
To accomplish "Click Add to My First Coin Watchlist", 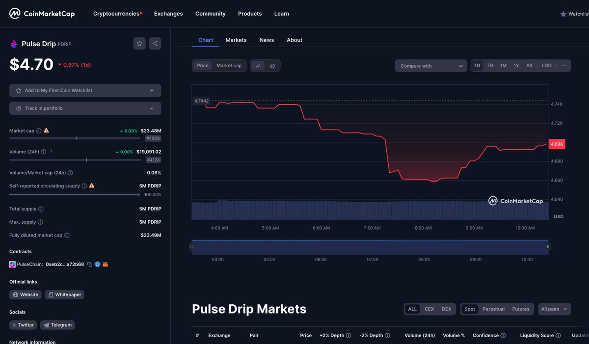I will [x=85, y=90].
